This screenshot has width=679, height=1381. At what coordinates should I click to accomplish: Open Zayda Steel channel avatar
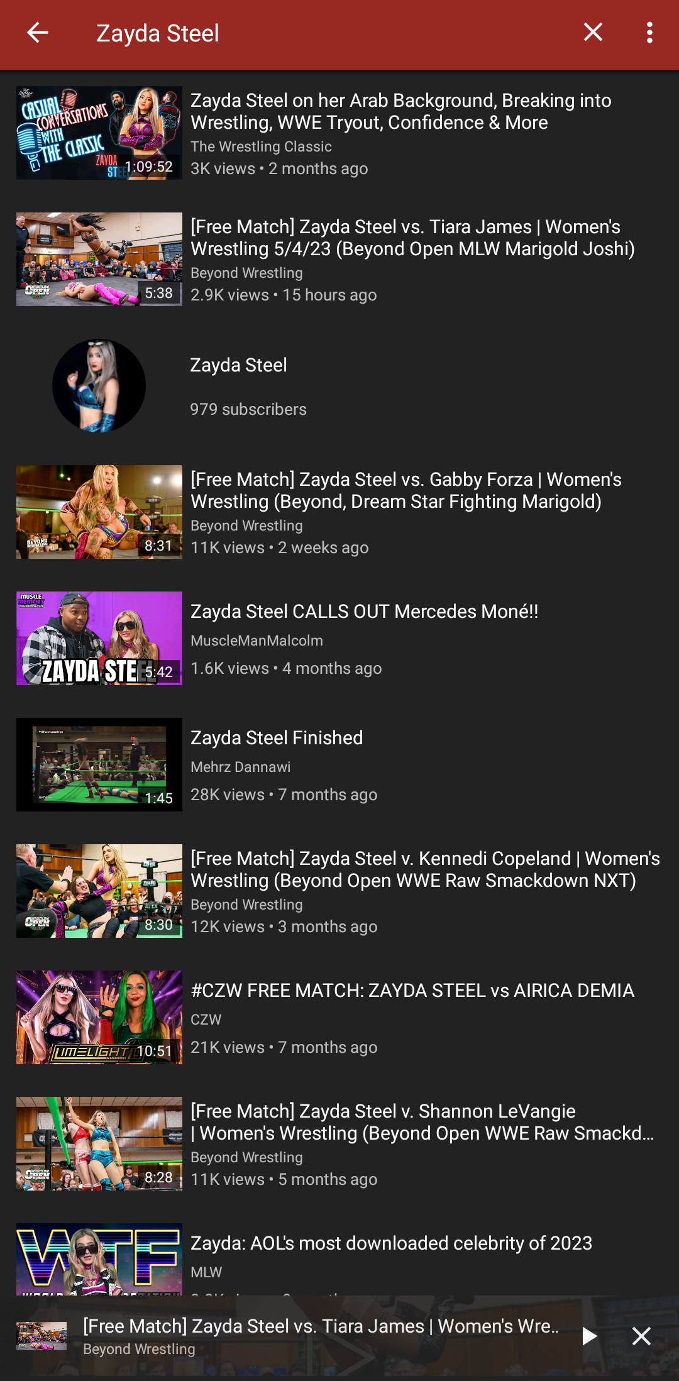point(99,385)
